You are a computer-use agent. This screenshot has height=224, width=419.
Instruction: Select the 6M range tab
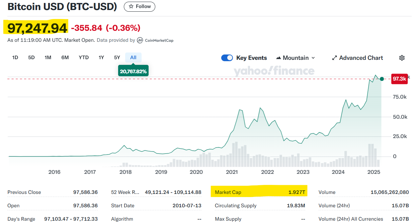click(x=65, y=58)
